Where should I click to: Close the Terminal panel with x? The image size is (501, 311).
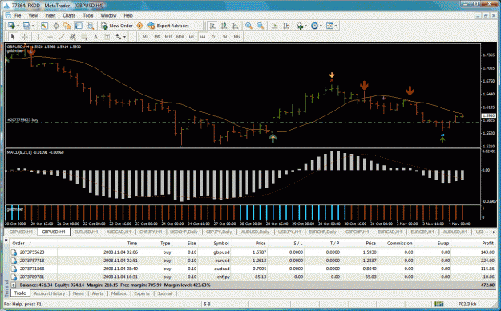click(x=6, y=240)
